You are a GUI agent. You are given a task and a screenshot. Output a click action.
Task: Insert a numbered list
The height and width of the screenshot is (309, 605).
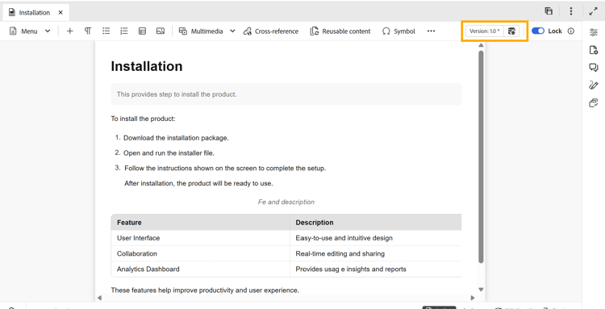point(124,31)
